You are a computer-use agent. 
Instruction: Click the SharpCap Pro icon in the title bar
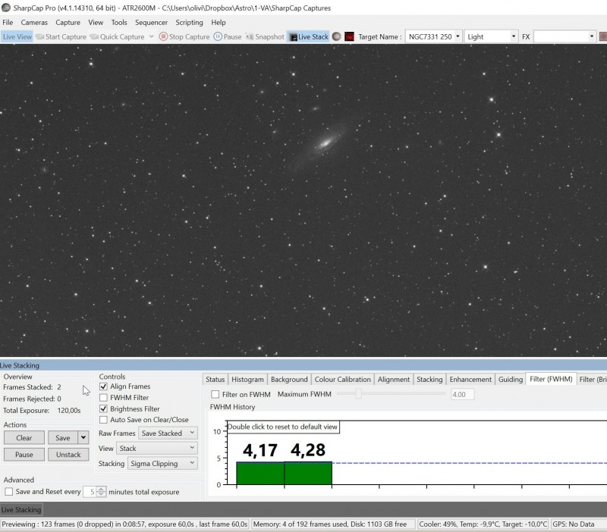[x=6, y=8]
